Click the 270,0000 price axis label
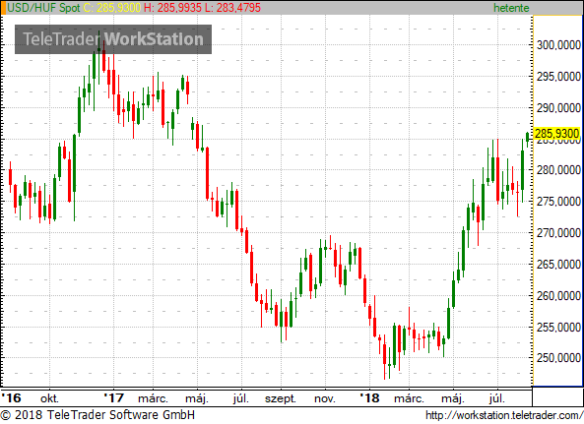This screenshot has height=424, width=584. pos(558,233)
